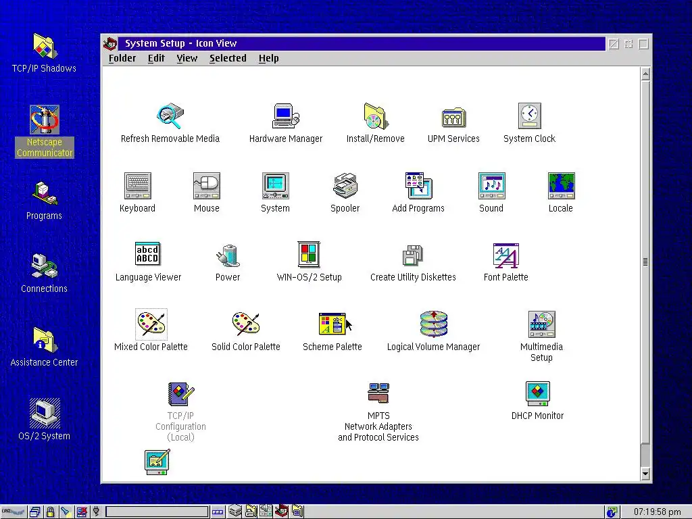The image size is (692, 519).
Task: Click the empty status field on WarpCenter
Action: 157,512
